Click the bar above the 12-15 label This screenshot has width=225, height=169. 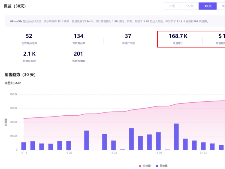pos(24,146)
